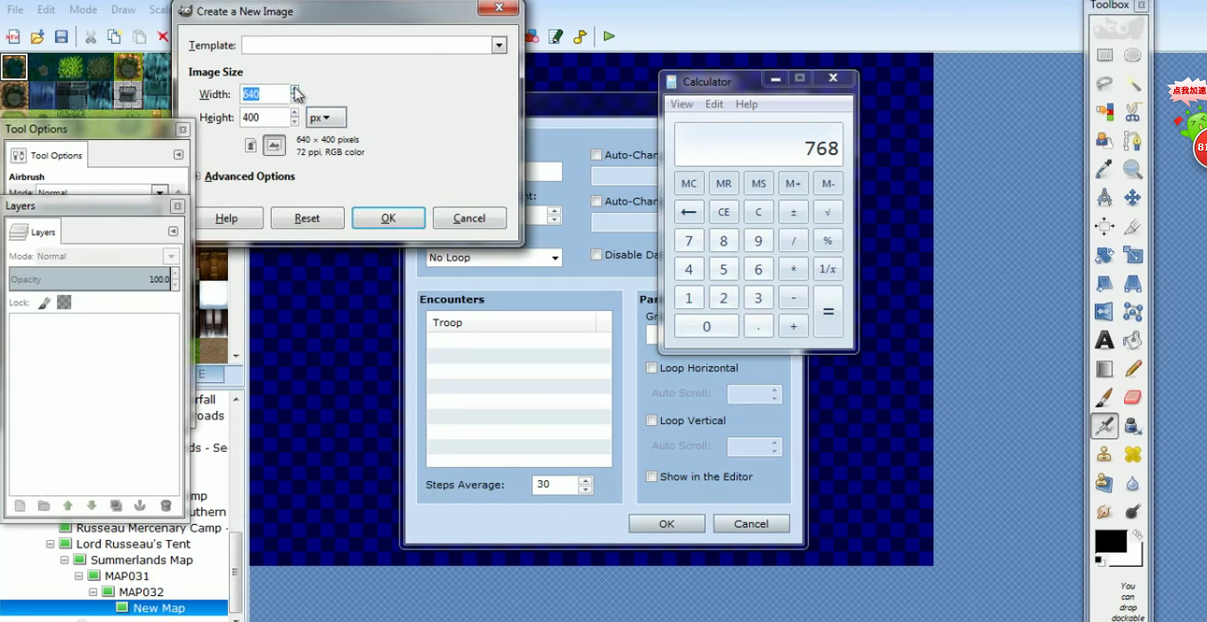Click the Calculator equals button
Screen dimensions: 1207x622
pos(828,312)
